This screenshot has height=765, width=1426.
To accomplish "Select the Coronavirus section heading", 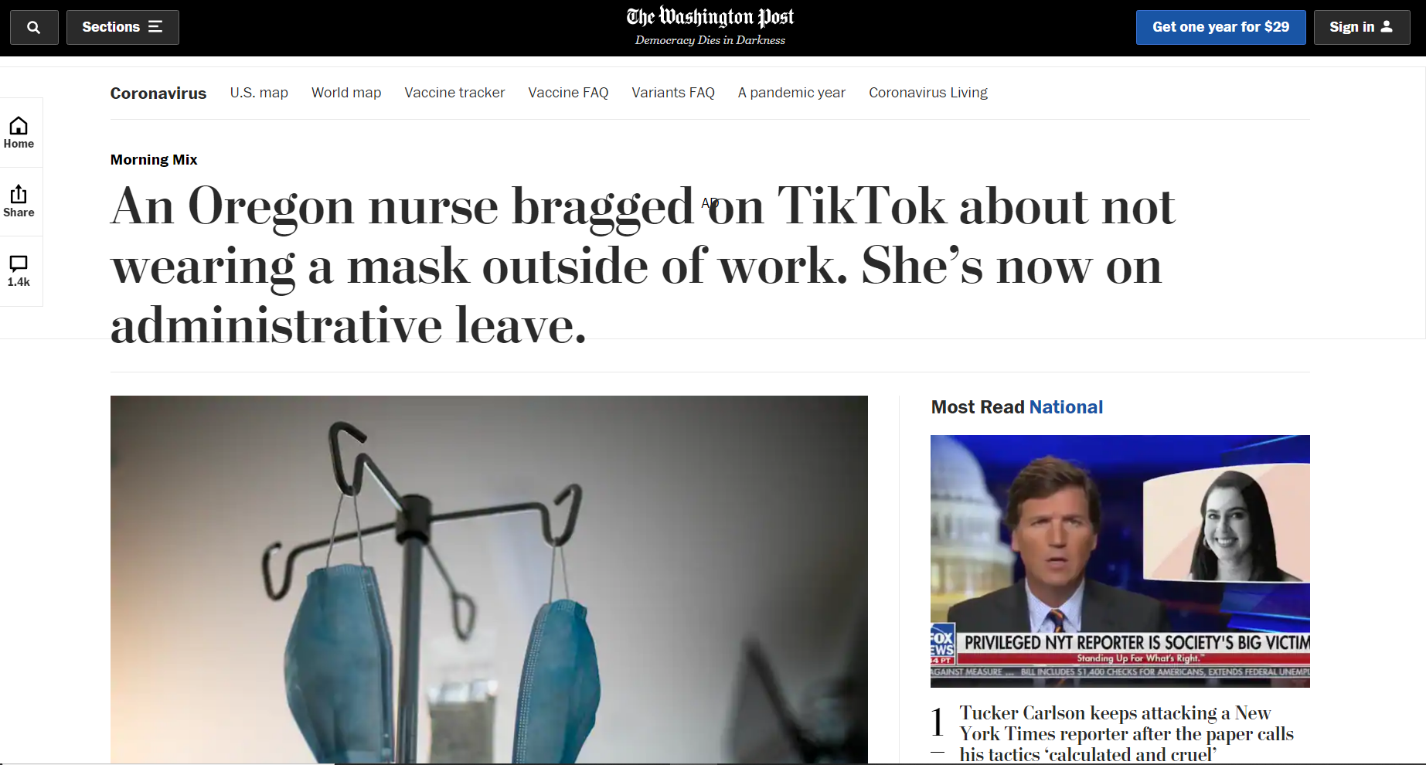I will pos(158,93).
